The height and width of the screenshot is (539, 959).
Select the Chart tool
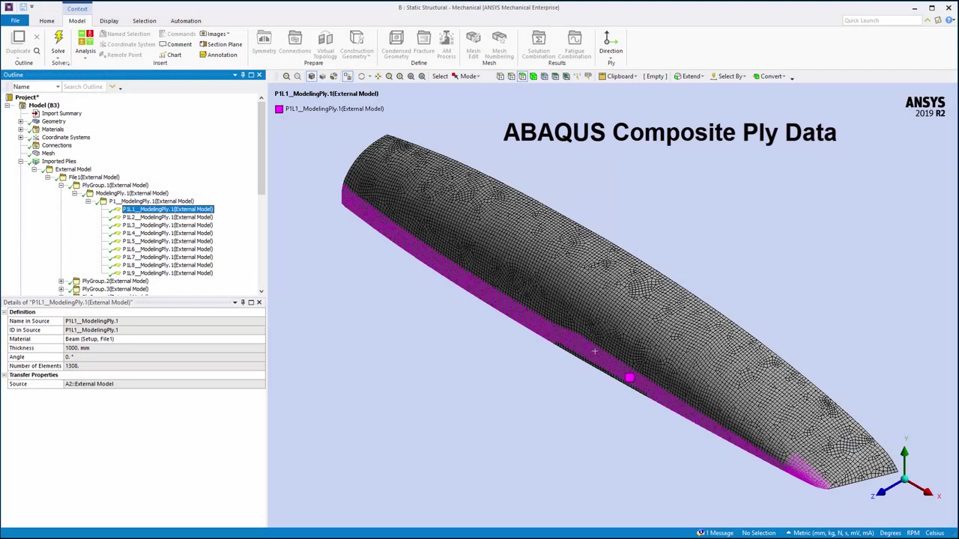pyautogui.click(x=173, y=55)
